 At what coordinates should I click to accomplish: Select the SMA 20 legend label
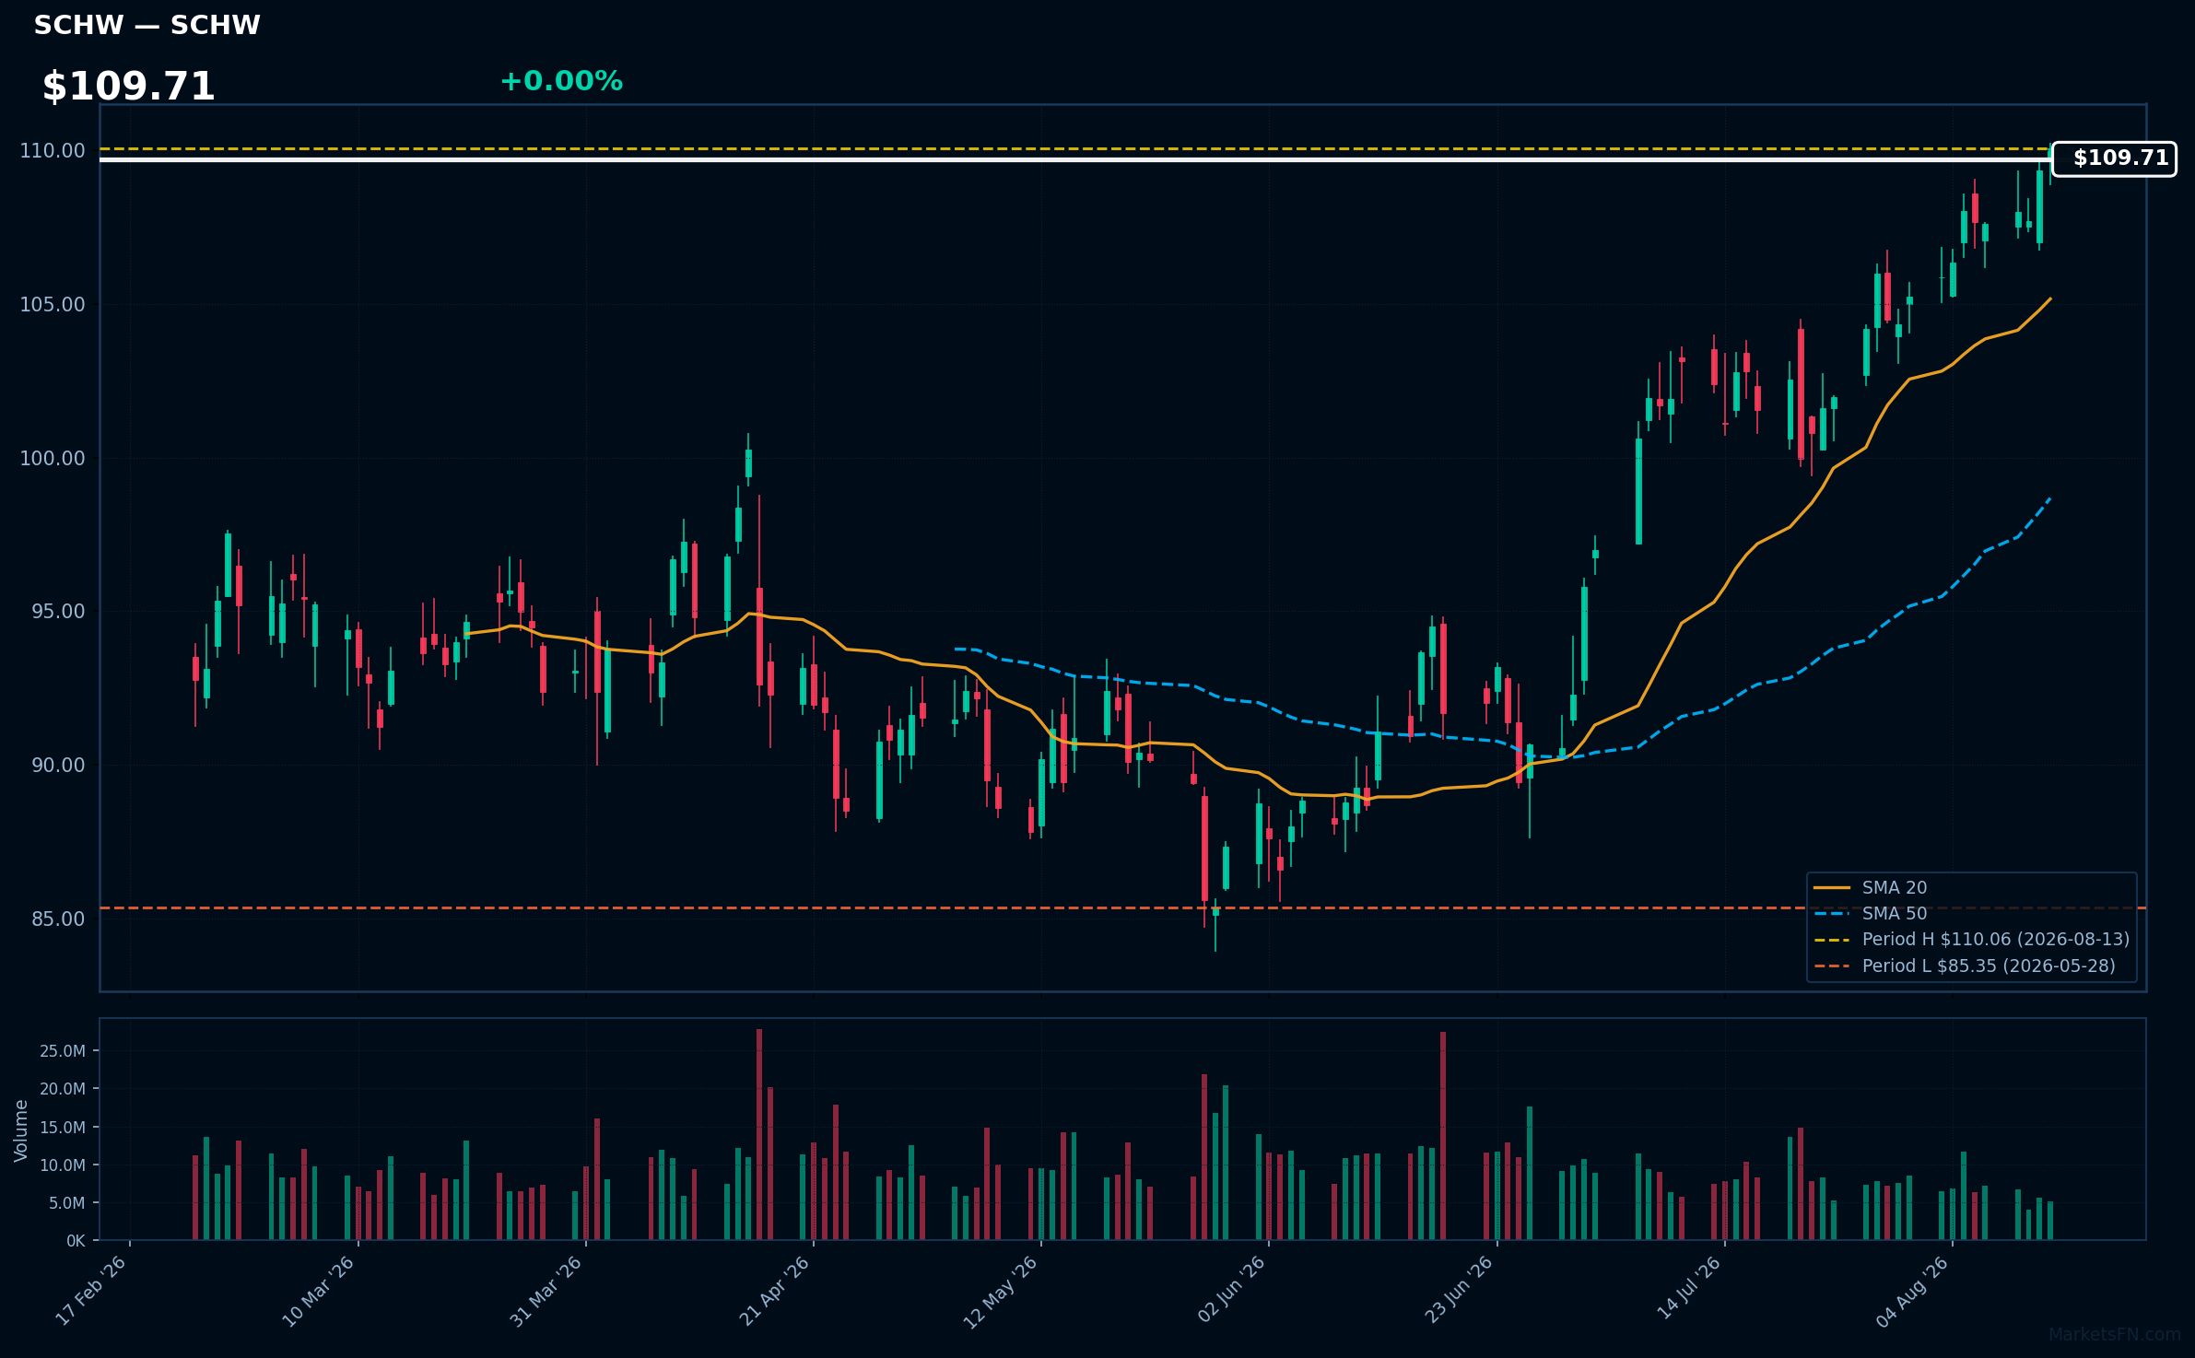pos(1895,888)
